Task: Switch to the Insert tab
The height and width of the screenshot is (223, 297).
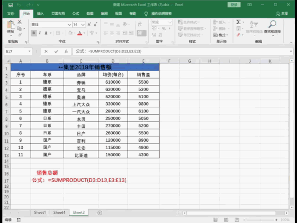Action: click(x=40, y=13)
